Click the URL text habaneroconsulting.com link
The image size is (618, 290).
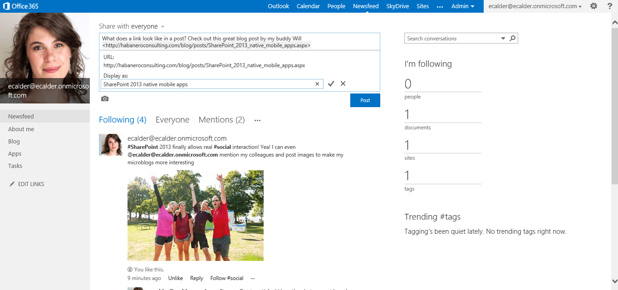pyautogui.click(x=204, y=65)
